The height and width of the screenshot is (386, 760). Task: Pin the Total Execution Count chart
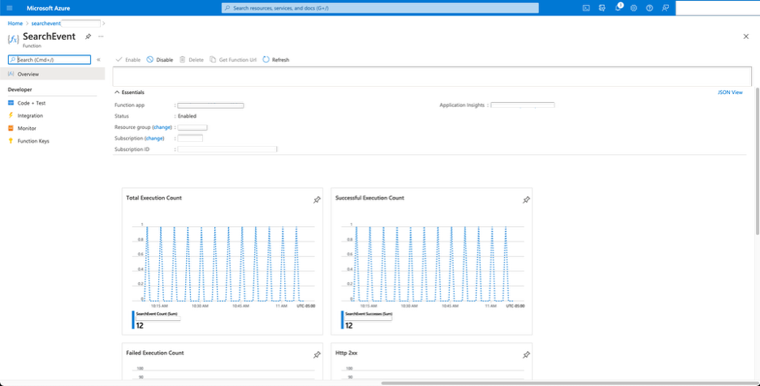317,200
